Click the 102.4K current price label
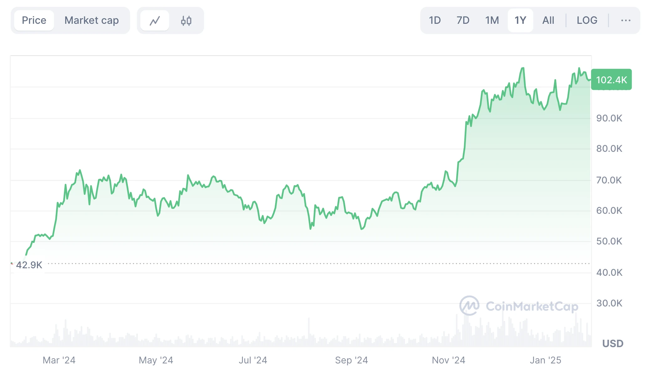 (611, 80)
